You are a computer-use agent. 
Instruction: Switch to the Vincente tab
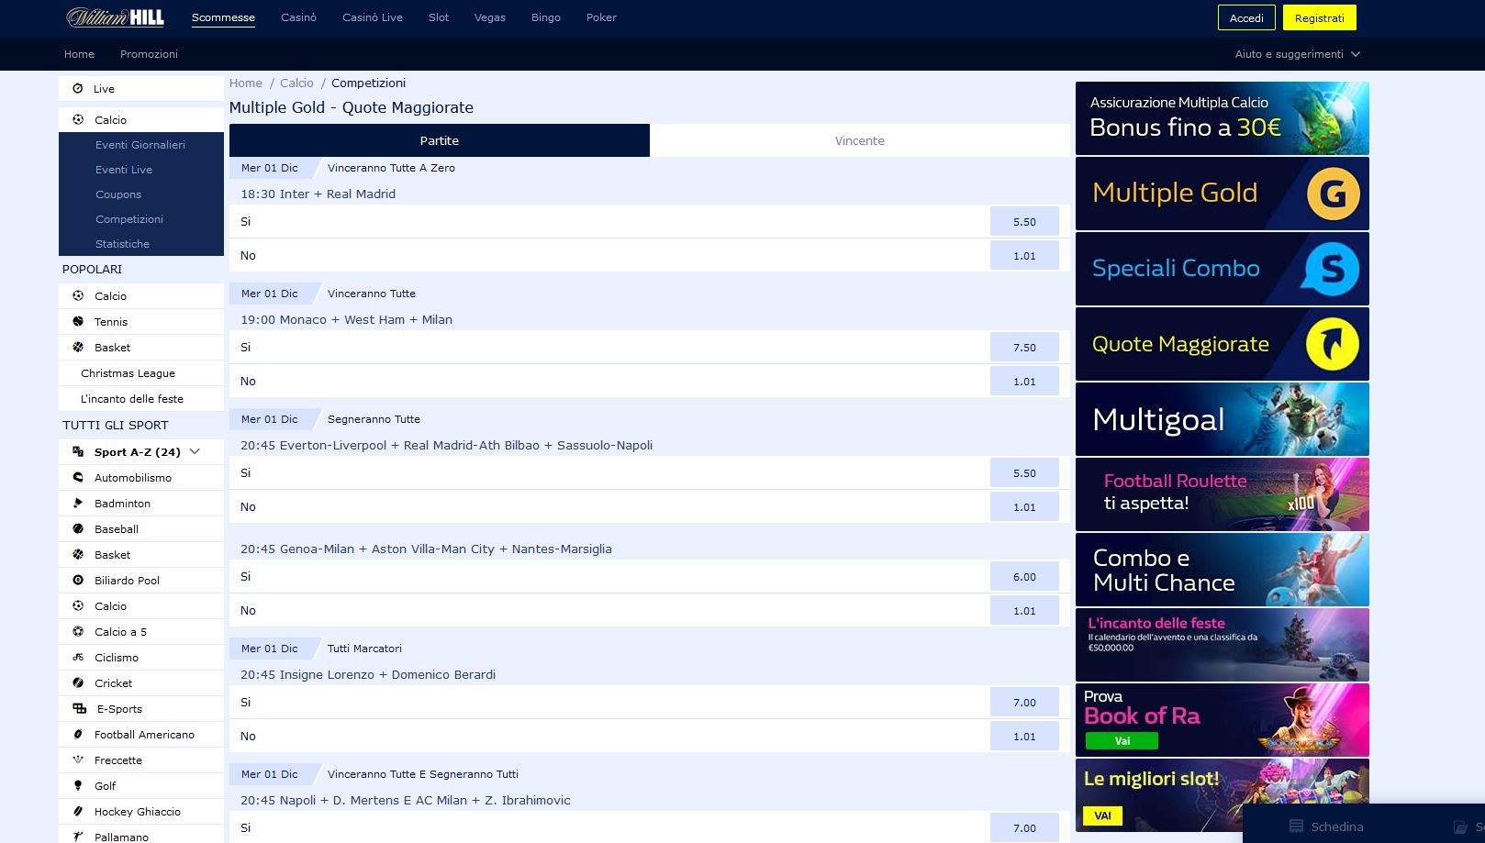859,140
